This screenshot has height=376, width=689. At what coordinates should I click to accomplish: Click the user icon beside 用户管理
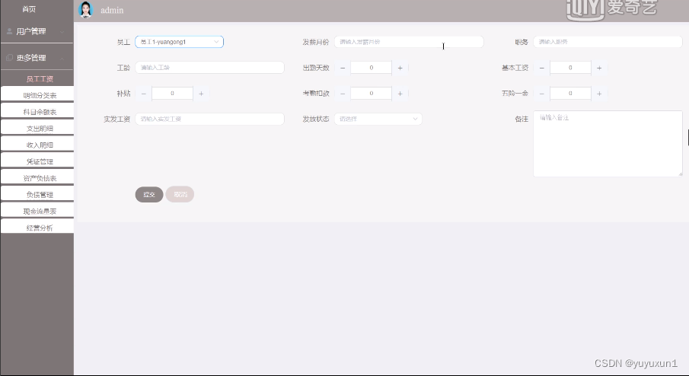point(9,31)
